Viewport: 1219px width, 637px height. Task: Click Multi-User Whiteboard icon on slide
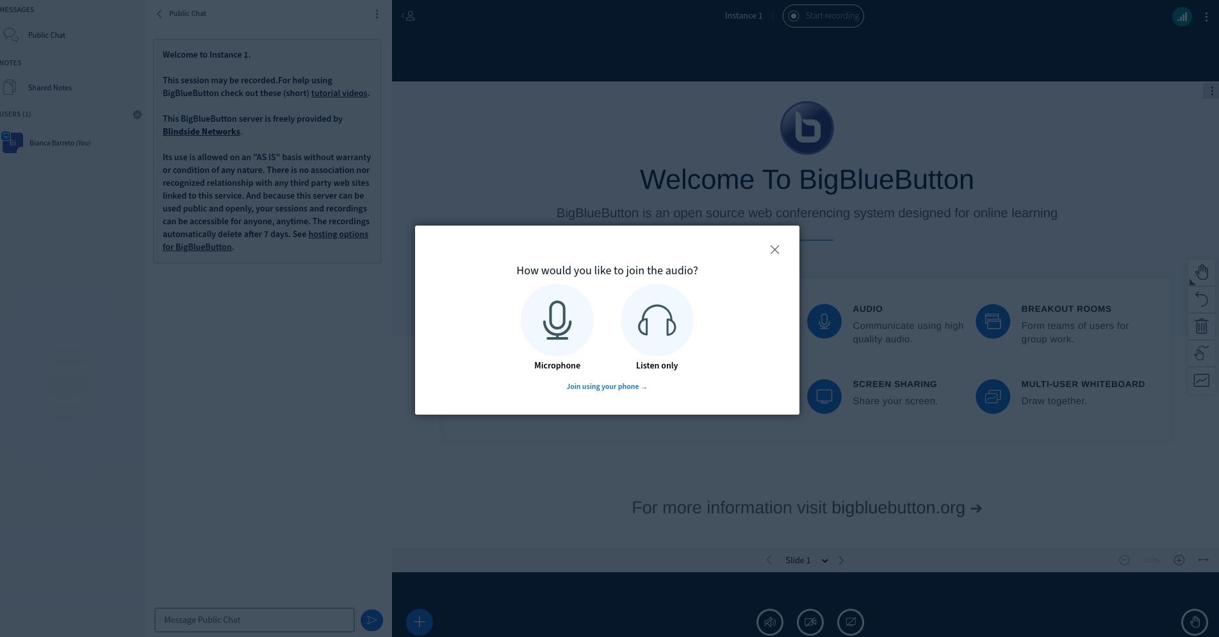[993, 397]
